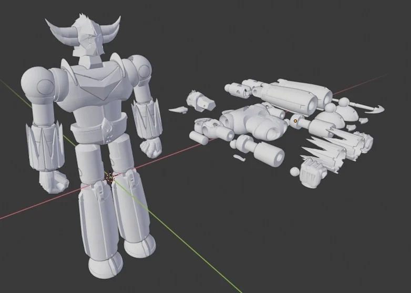Select the loose head piece among the parts
Screen dimensions: 411x293
click(201, 102)
